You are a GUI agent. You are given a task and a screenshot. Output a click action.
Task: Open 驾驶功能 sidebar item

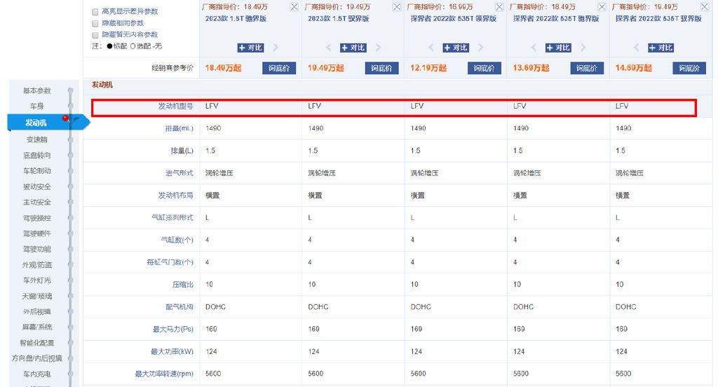(x=37, y=249)
